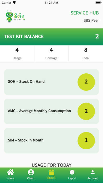Screen dimensions: 103x183
Task: Select the SIM – Stock In Month card
Action: click(x=51, y=140)
